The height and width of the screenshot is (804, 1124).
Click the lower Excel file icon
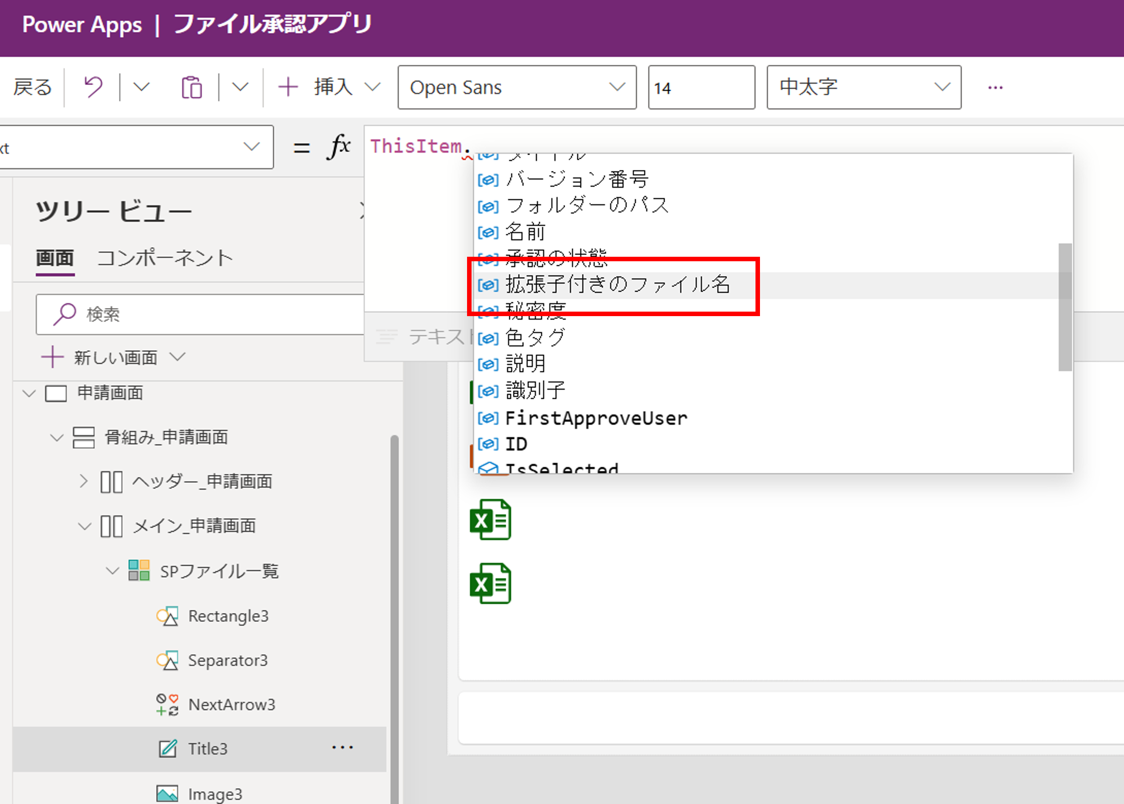[490, 583]
